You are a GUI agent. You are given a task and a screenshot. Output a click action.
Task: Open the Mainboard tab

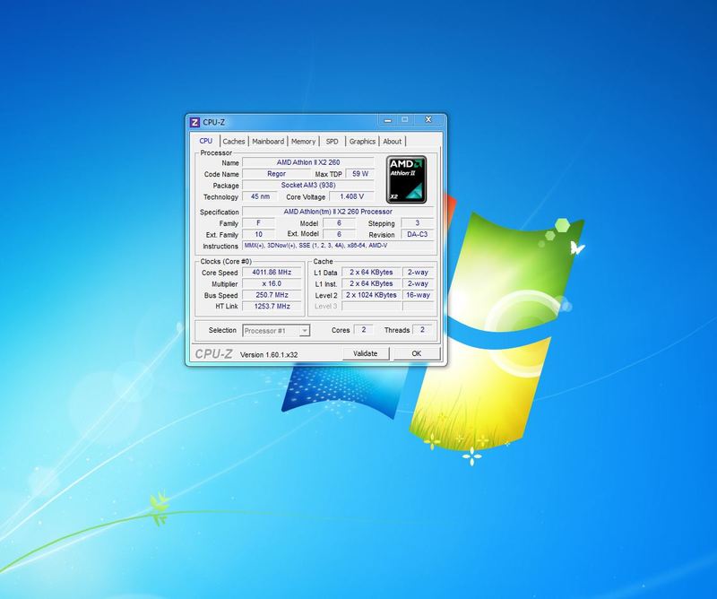pos(268,142)
